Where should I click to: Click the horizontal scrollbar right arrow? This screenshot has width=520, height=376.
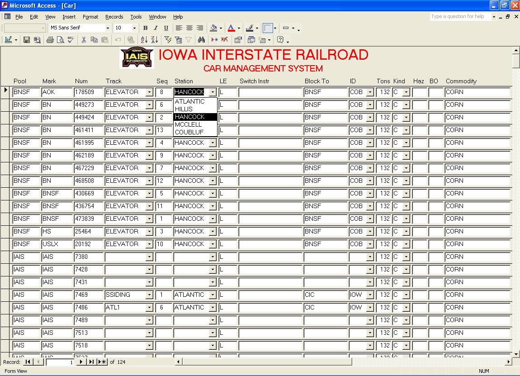508,362
